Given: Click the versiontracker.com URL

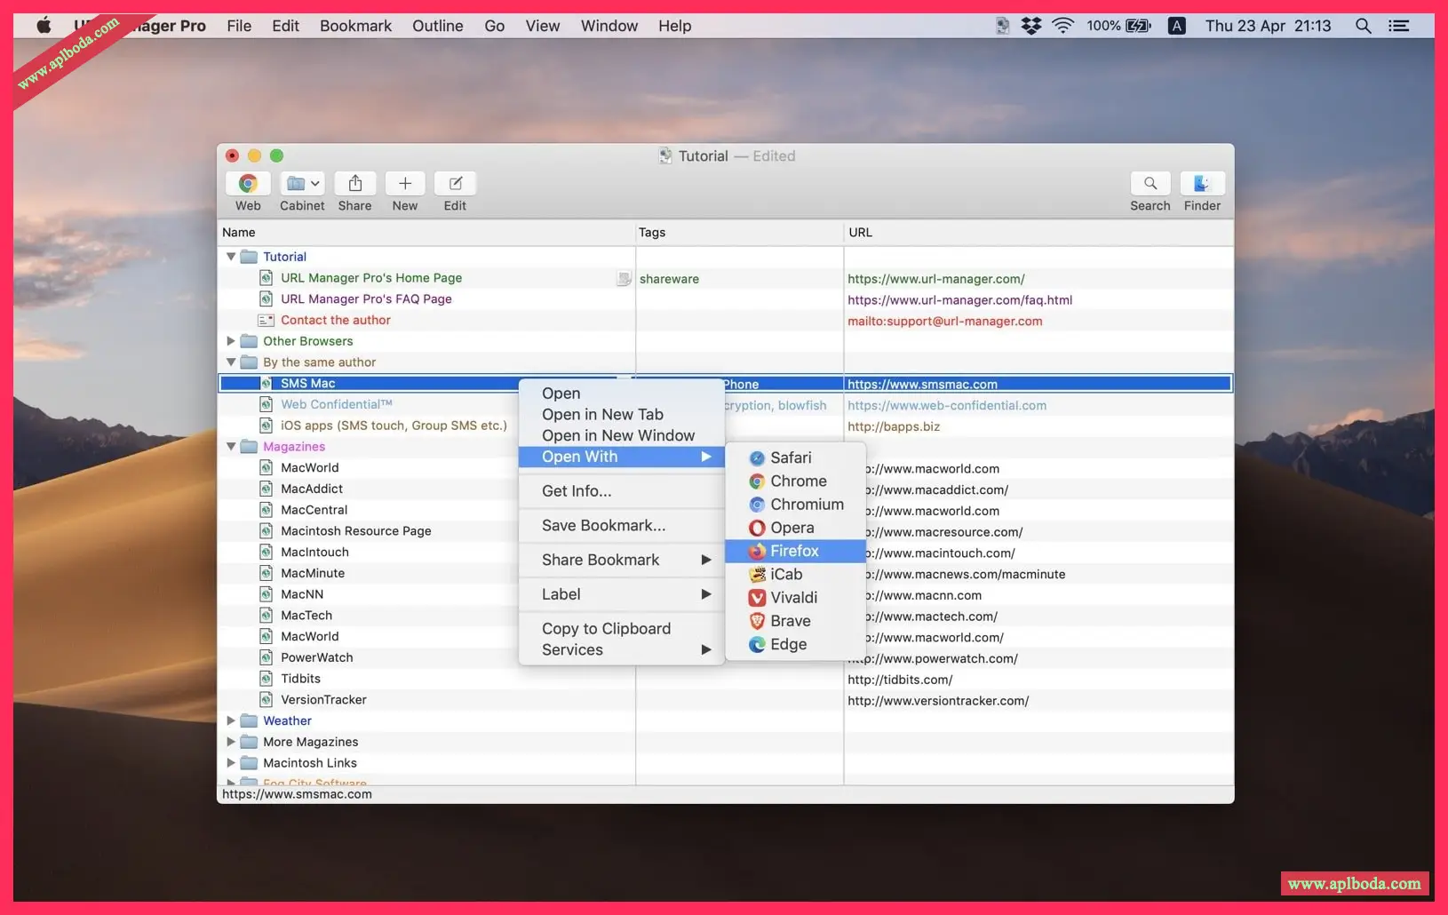Looking at the screenshot, I should click(x=938, y=701).
